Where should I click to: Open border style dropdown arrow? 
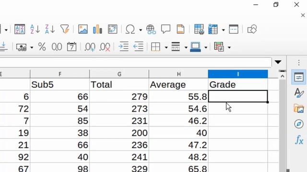[186, 47]
